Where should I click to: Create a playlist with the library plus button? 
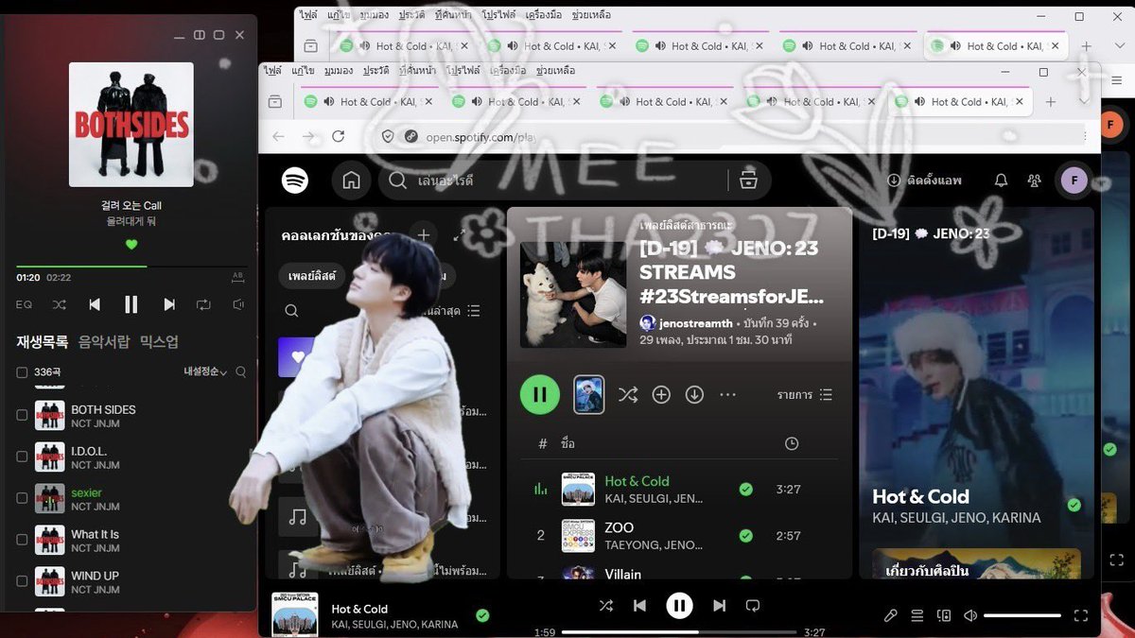(424, 235)
